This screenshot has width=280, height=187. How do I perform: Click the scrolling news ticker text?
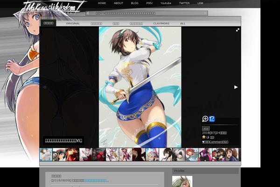pos(126,13)
